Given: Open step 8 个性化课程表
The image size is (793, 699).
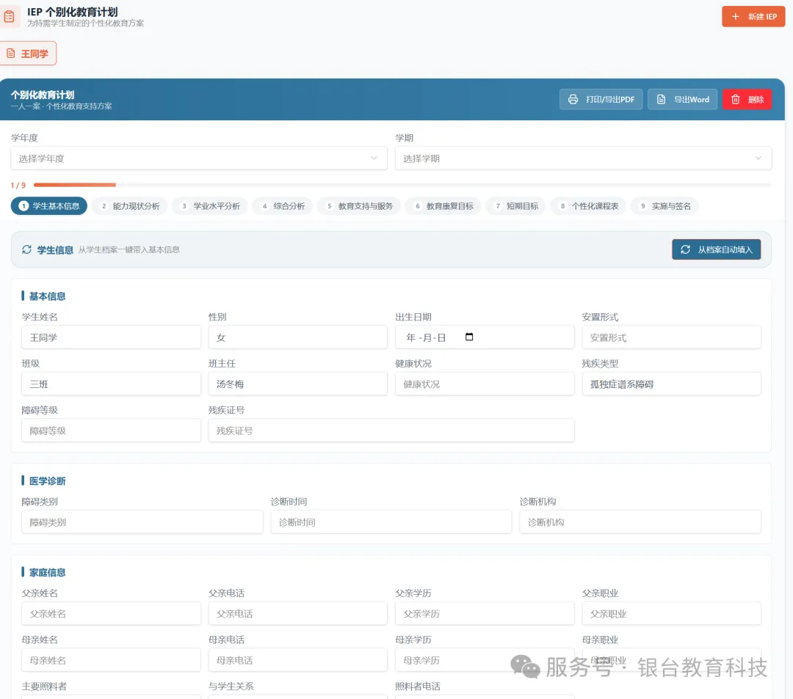Looking at the screenshot, I should pyautogui.click(x=589, y=206).
